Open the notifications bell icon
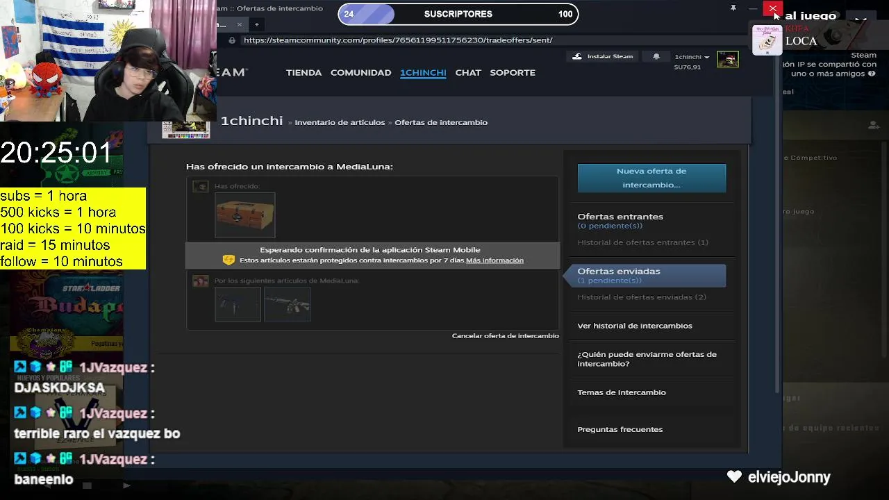Viewport: 889px width, 500px height. (x=656, y=56)
